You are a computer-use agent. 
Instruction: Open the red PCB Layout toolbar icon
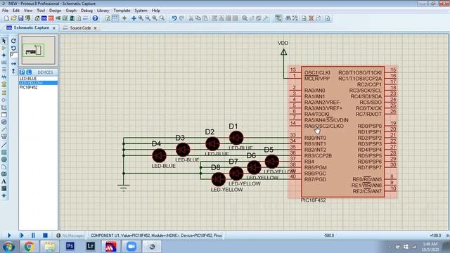click(x=51, y=18)
